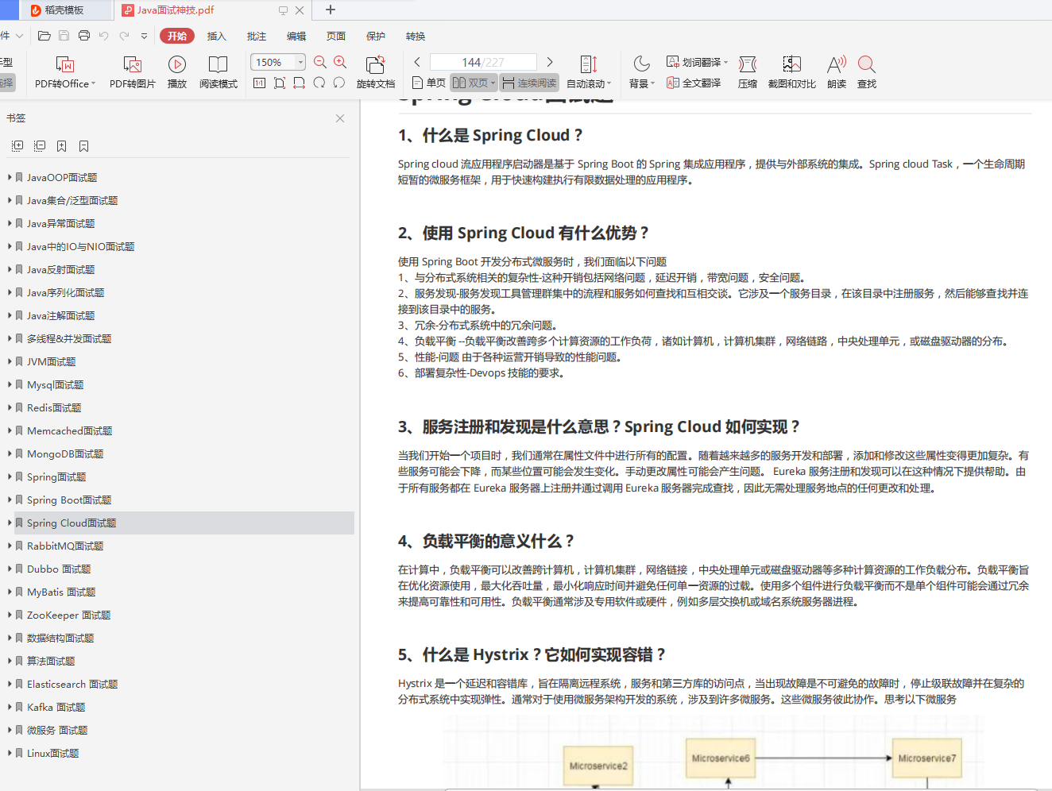Select 双页 double page view

pos(474,83)
